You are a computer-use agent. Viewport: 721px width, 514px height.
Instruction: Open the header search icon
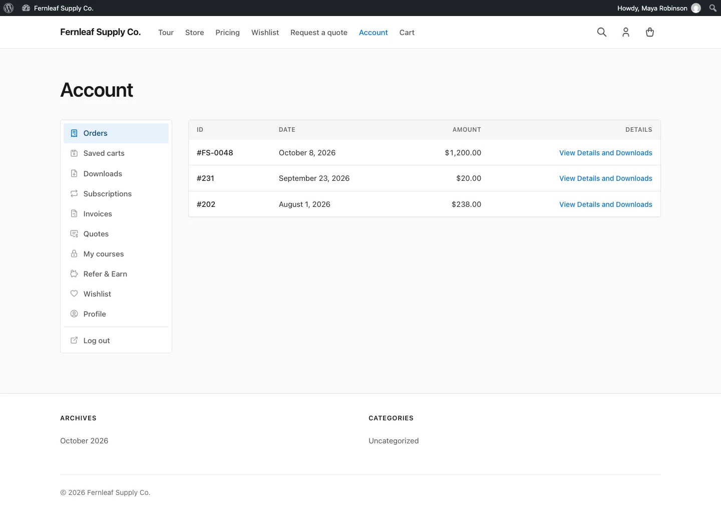point(602,32)
